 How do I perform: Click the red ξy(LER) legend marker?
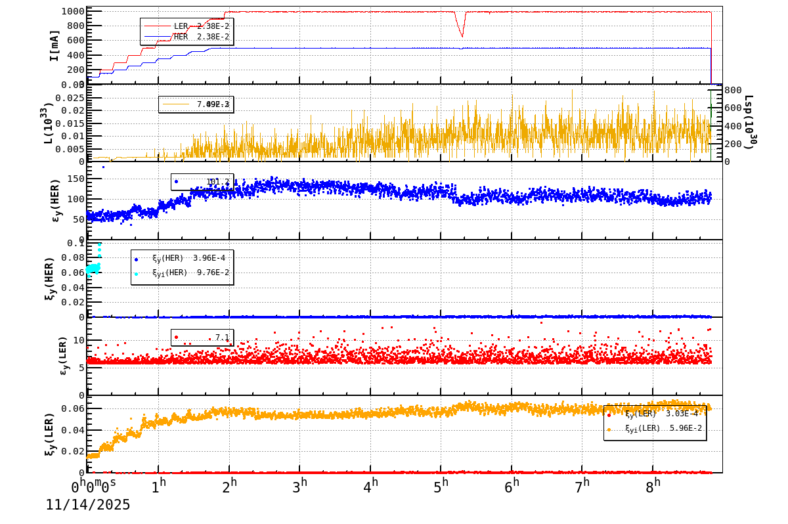tap(609, 415)
